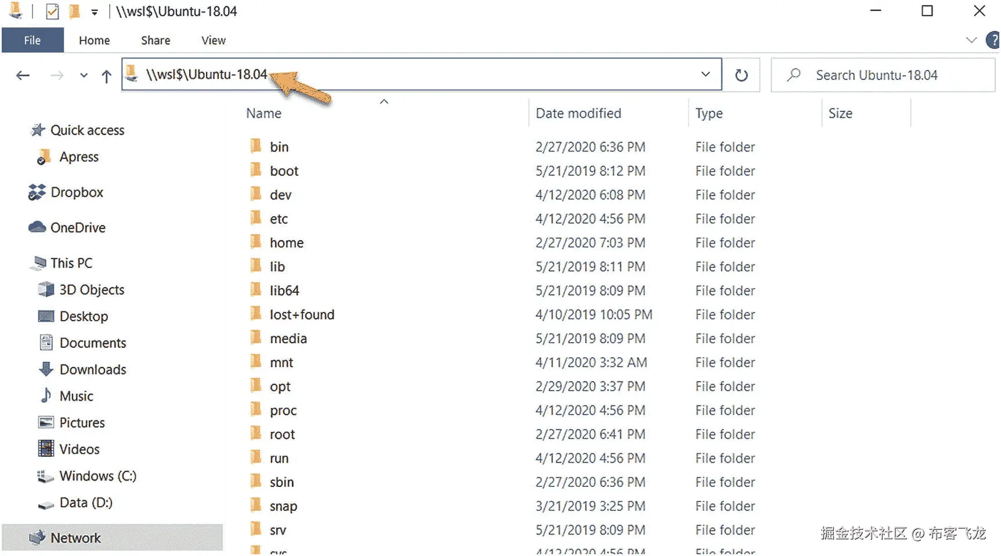
Task: Go up one folder level
Action: [x=106, y=76]
